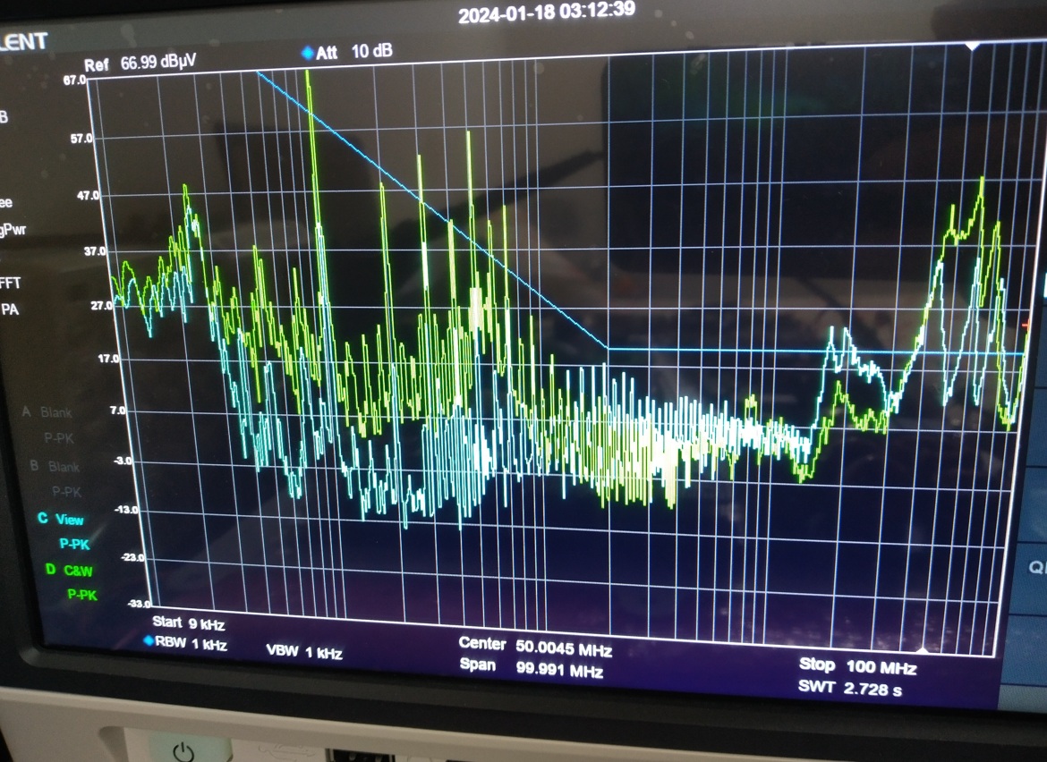
Task: Select trace C View label
Action: pyautogui.click(x=61, y=520)
